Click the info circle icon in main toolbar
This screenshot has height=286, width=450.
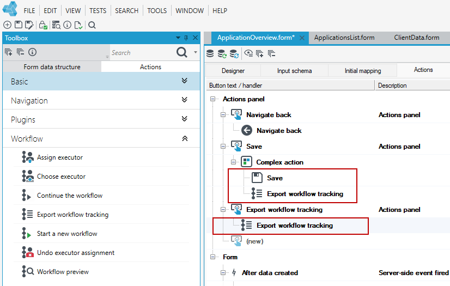pyautogui.click(x=67, y=25)
